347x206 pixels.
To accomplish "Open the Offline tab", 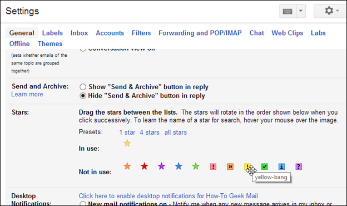I will [19, 43].
